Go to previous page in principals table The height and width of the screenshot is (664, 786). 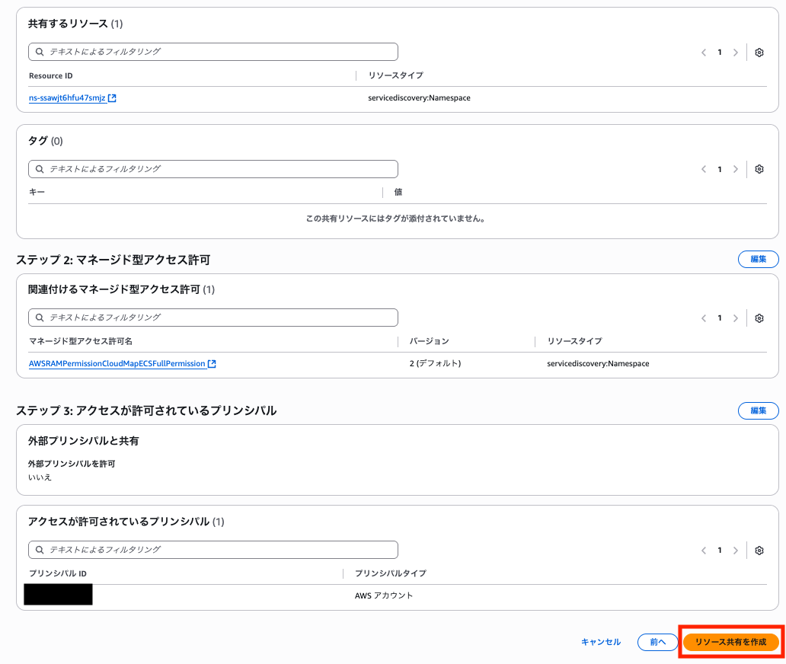(704, 551)
